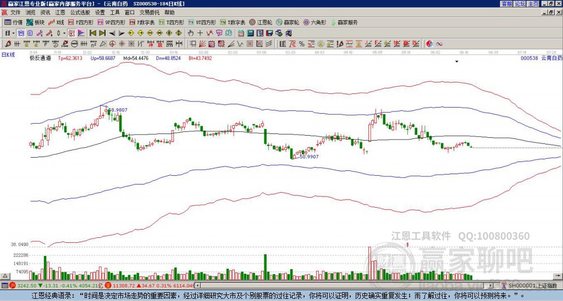Open the 公式选股 menu
Screen dimensions: 563x301
pyautogui.click(x=80, y=13)
